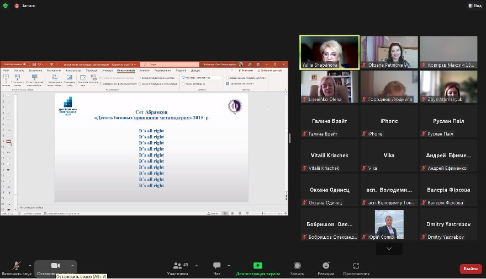This screenshot has height=279, width=486.
Task: Click Undo arrow in PowerPoint title bar
Action: tap(39, 65)
